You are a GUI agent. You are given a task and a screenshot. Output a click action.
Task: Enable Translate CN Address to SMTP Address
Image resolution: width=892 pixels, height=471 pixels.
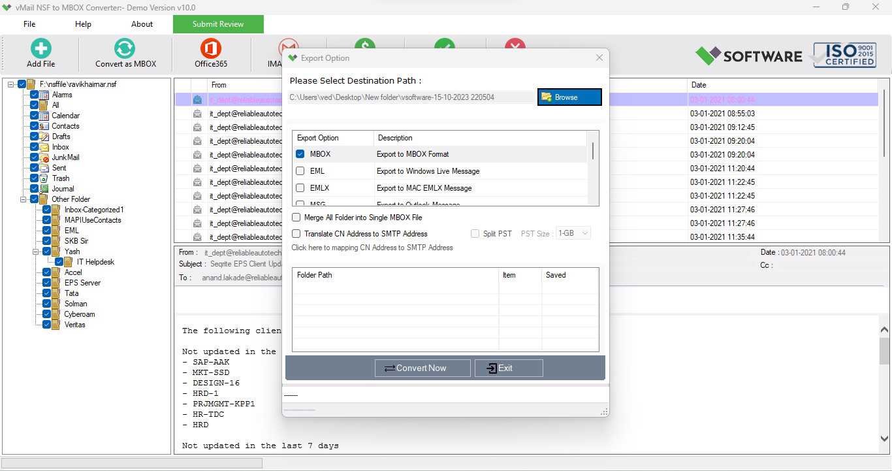coord(296,234)
